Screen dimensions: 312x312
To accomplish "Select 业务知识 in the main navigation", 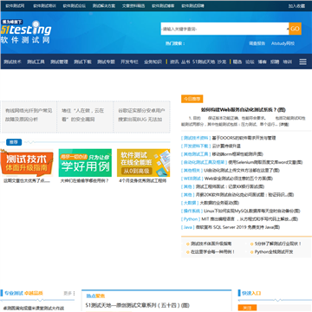I will [x=153, y=62].
